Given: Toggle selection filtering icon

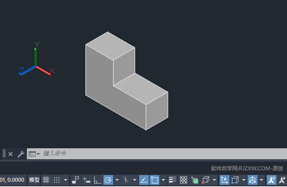Looking at the screenshot, I should (235, 180).
